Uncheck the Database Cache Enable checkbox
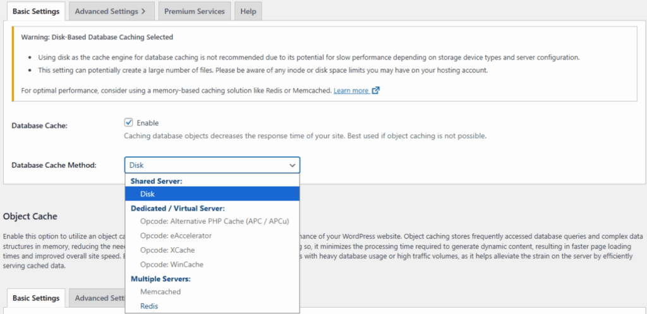This screenshot has height=314, width=647. tap(129, 123)
